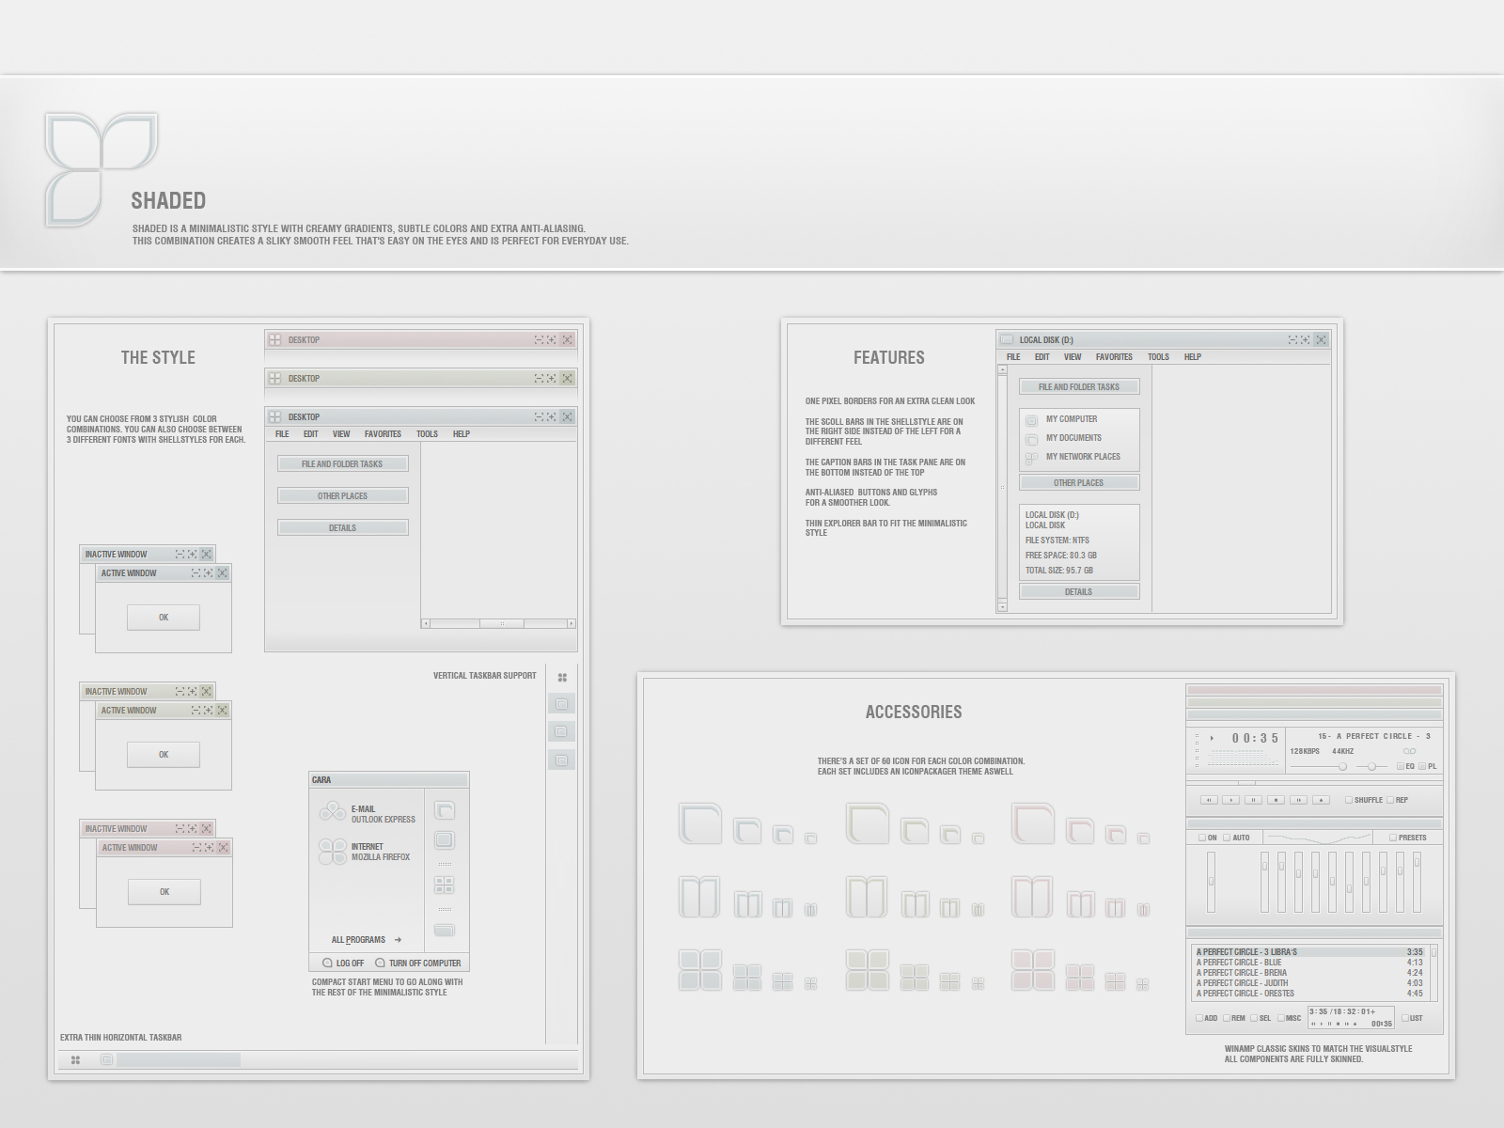Click the flat tray icon at the bottom of the start menu's right column
This screenshot has width=1504, height=1128.
coord(445,930)
